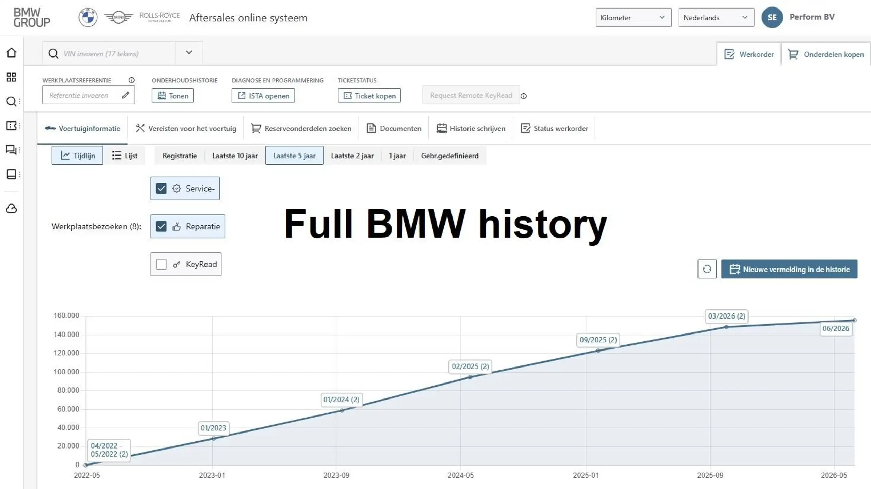Enable the KeyRead checkbox

[161, 264]
